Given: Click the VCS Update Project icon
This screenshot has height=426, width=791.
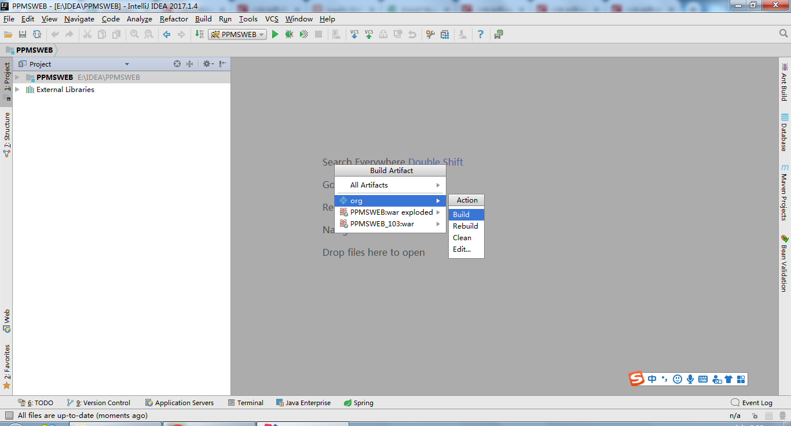Looking at the screenshot, I should 354,35.
